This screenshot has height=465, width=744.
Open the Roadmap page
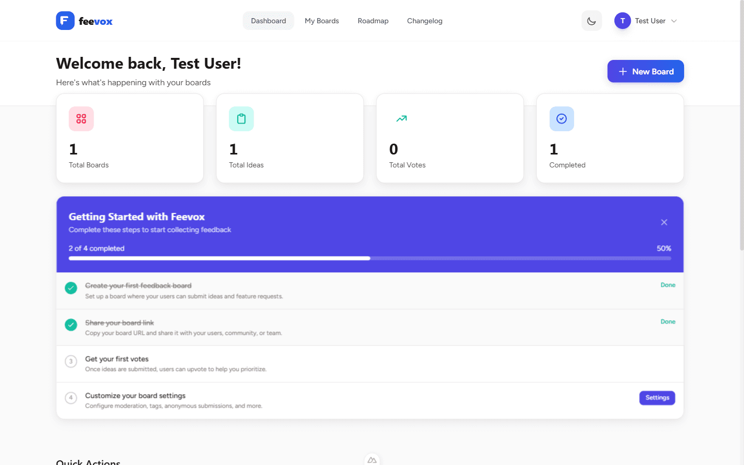pyautogui.click(x=373, y=21)
